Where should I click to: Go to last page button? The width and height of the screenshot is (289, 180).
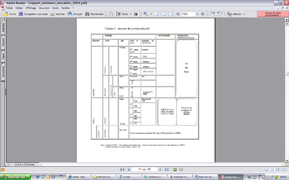point(167,169)
